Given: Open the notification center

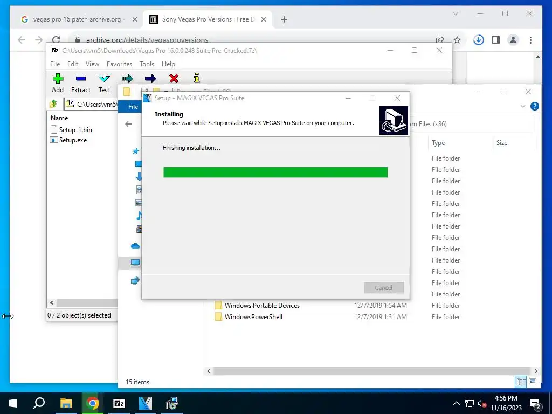Looking at the screenshot, I should click(x=535, y=403).
